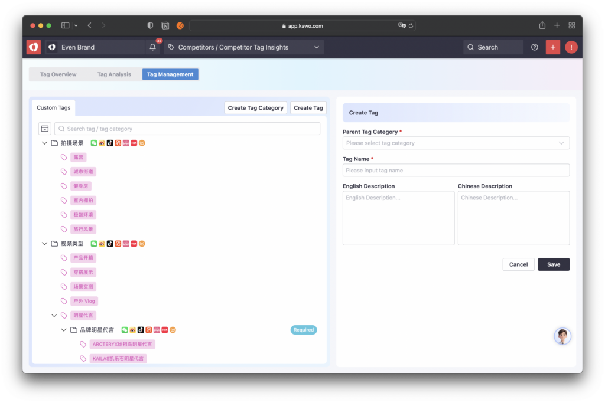
Task: Open the Parent Tag Category dropdown
Action: point(456,143)
